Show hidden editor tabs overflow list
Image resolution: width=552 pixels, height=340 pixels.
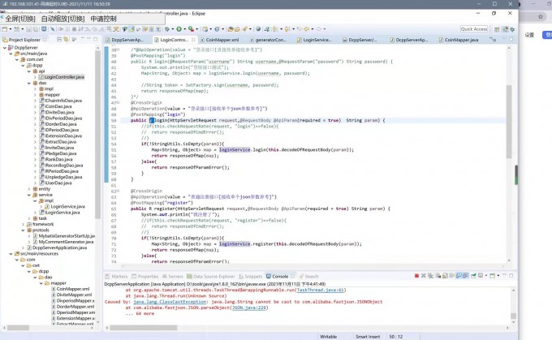tap(493, 40)
